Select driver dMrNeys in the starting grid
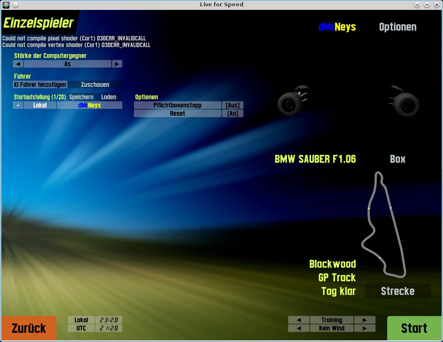 point(89,105)
